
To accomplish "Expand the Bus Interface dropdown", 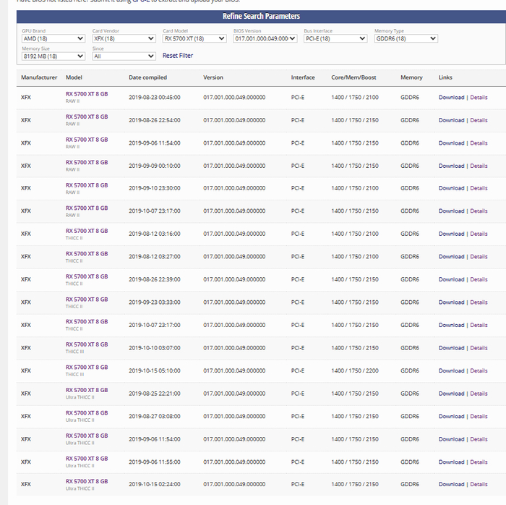I will 335,38.
